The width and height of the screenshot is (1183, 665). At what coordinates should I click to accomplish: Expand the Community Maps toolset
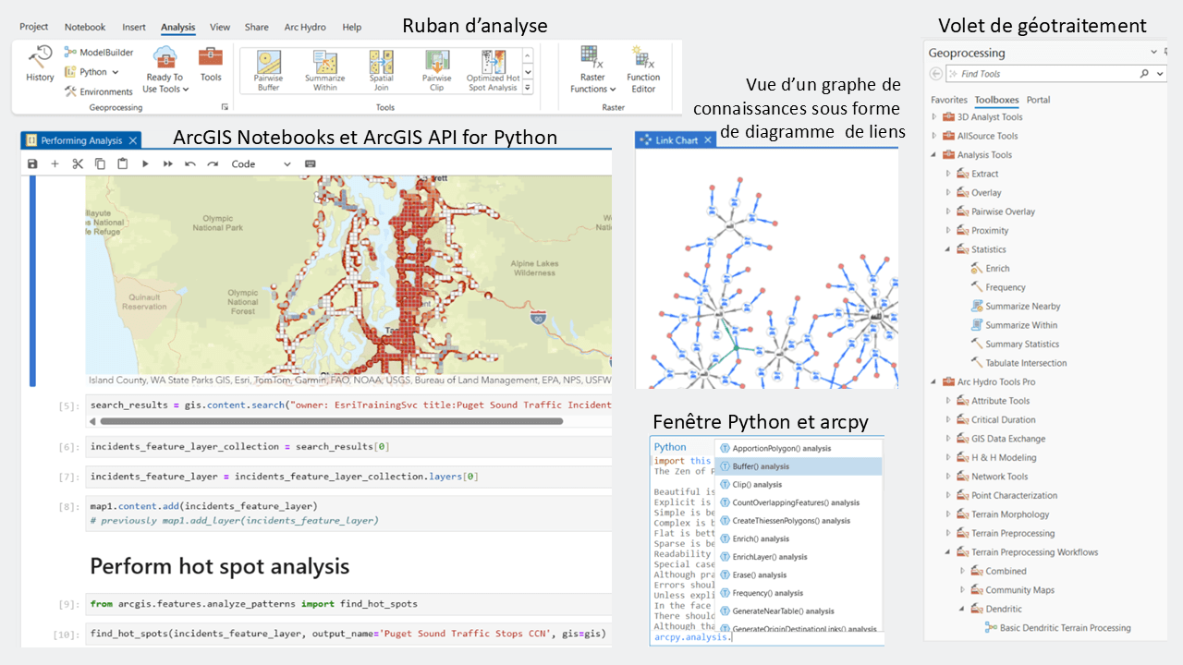(x=962, y=589)
